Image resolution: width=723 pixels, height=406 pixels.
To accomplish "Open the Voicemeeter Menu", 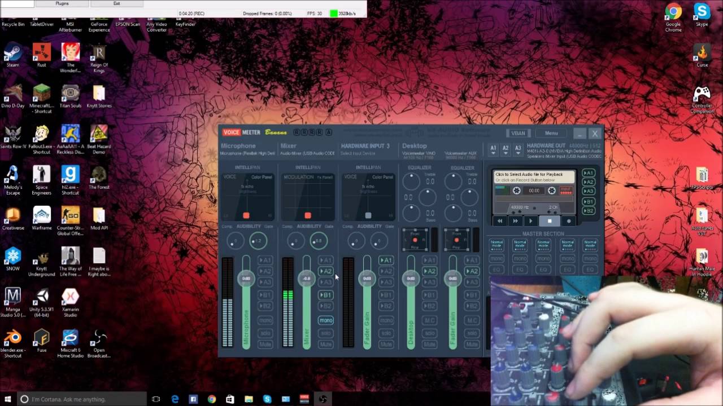I will click(551, 133).
